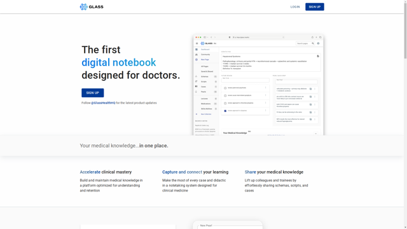Click the back arrow in the preview browser

click(211, 37)
